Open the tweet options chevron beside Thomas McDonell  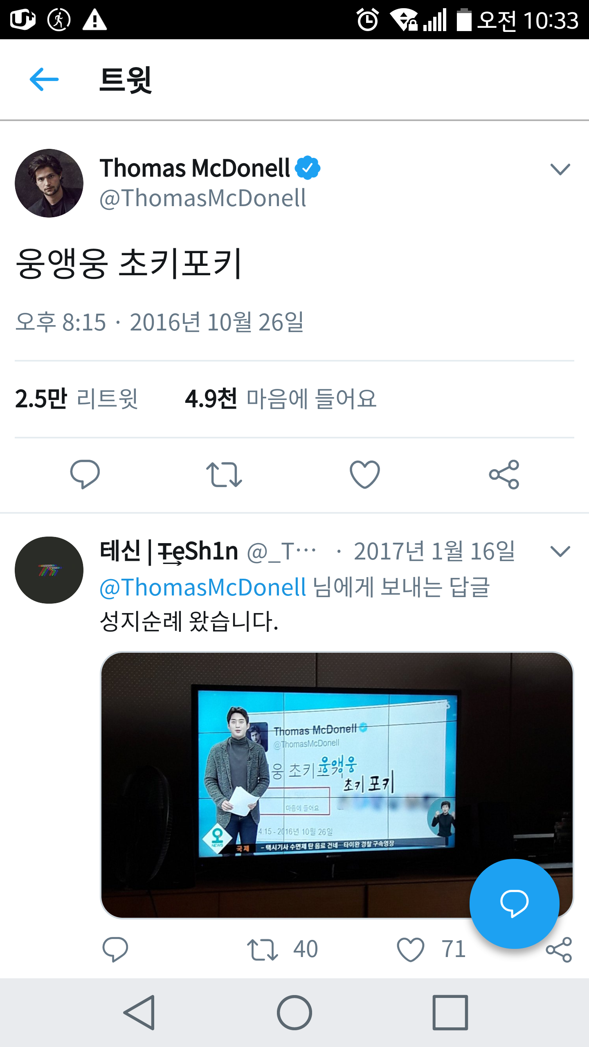pyautogui.click(x=560, y=169)
